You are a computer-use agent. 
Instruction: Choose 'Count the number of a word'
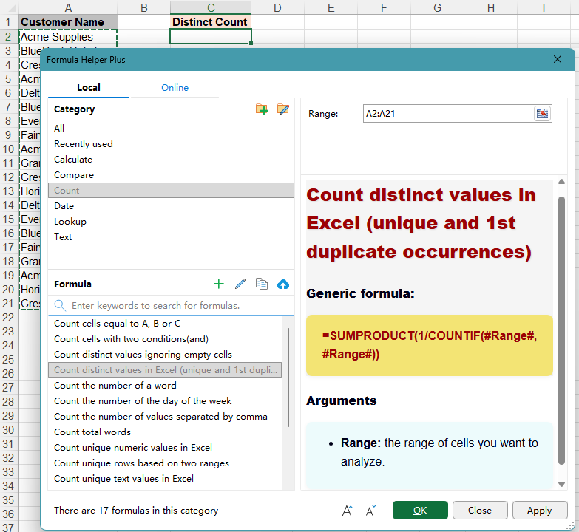point(165,386)
